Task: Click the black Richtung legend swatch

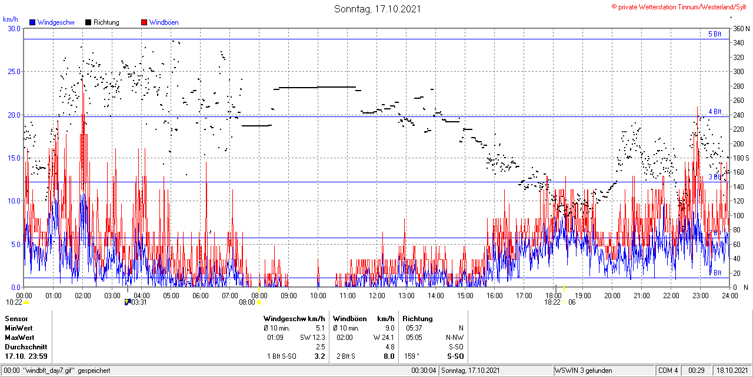Action: coord(88,22)
